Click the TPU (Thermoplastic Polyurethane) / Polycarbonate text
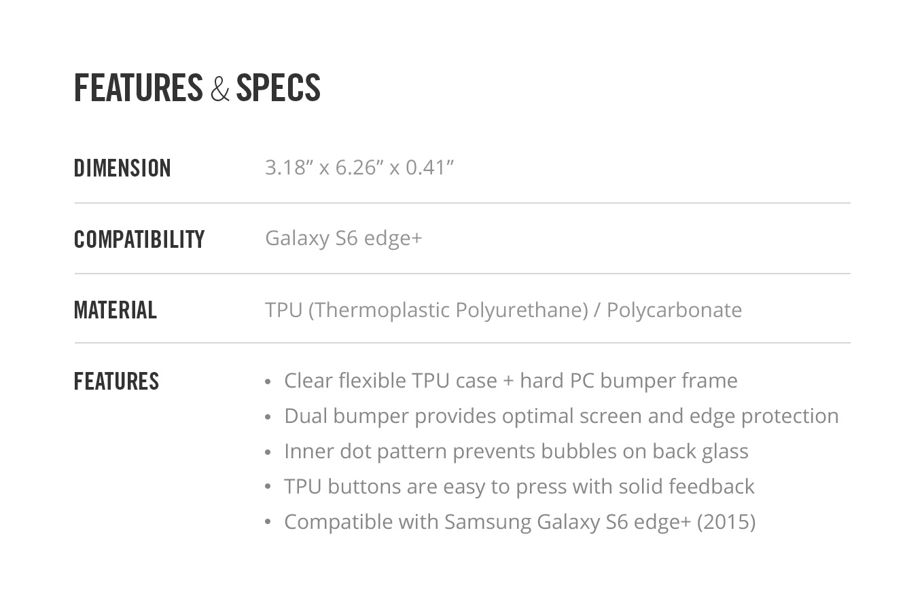924x611 pixels. pos(503,310)
